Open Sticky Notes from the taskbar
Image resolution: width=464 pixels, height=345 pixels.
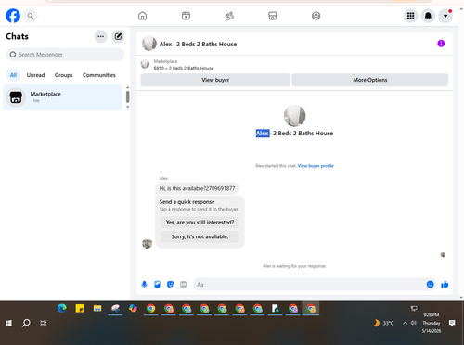[80, 308]
